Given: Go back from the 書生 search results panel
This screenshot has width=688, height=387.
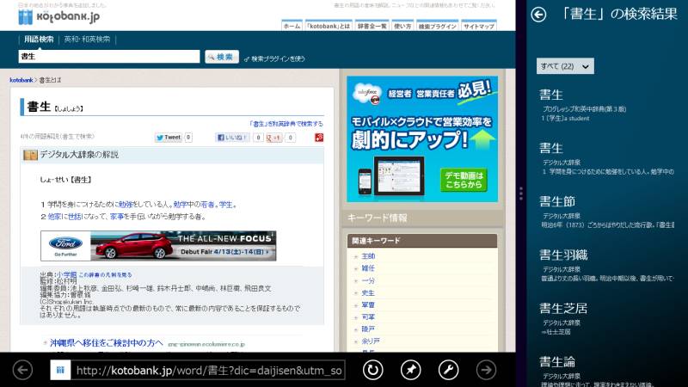Looking at the screenshot, I should click(x=539, y=14).
